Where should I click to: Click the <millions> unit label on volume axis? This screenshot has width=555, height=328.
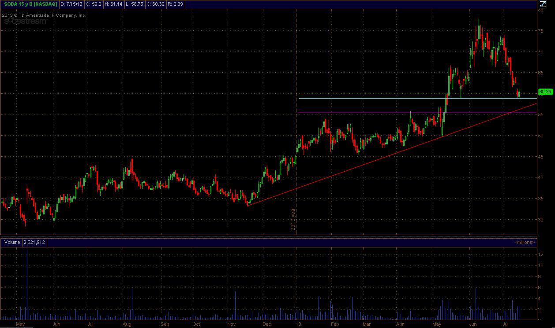coord(524,242)
